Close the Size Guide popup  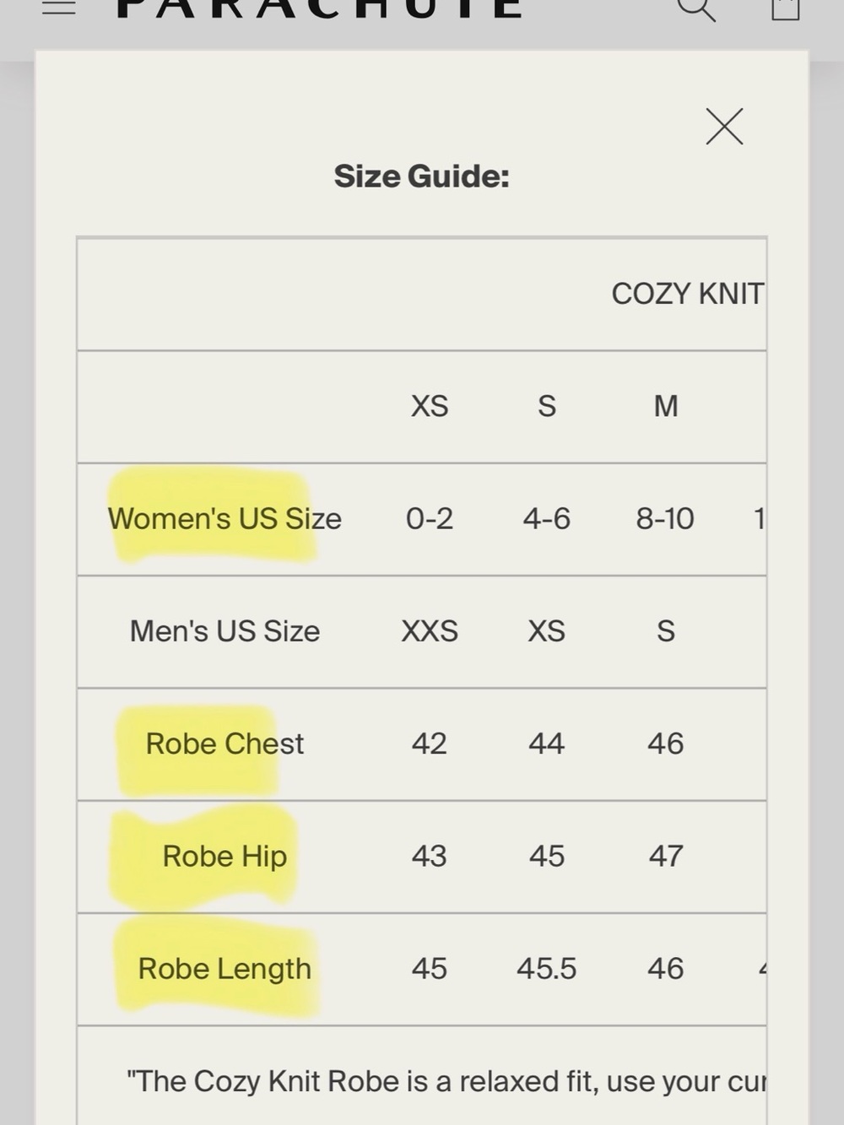tap(724, 127)
